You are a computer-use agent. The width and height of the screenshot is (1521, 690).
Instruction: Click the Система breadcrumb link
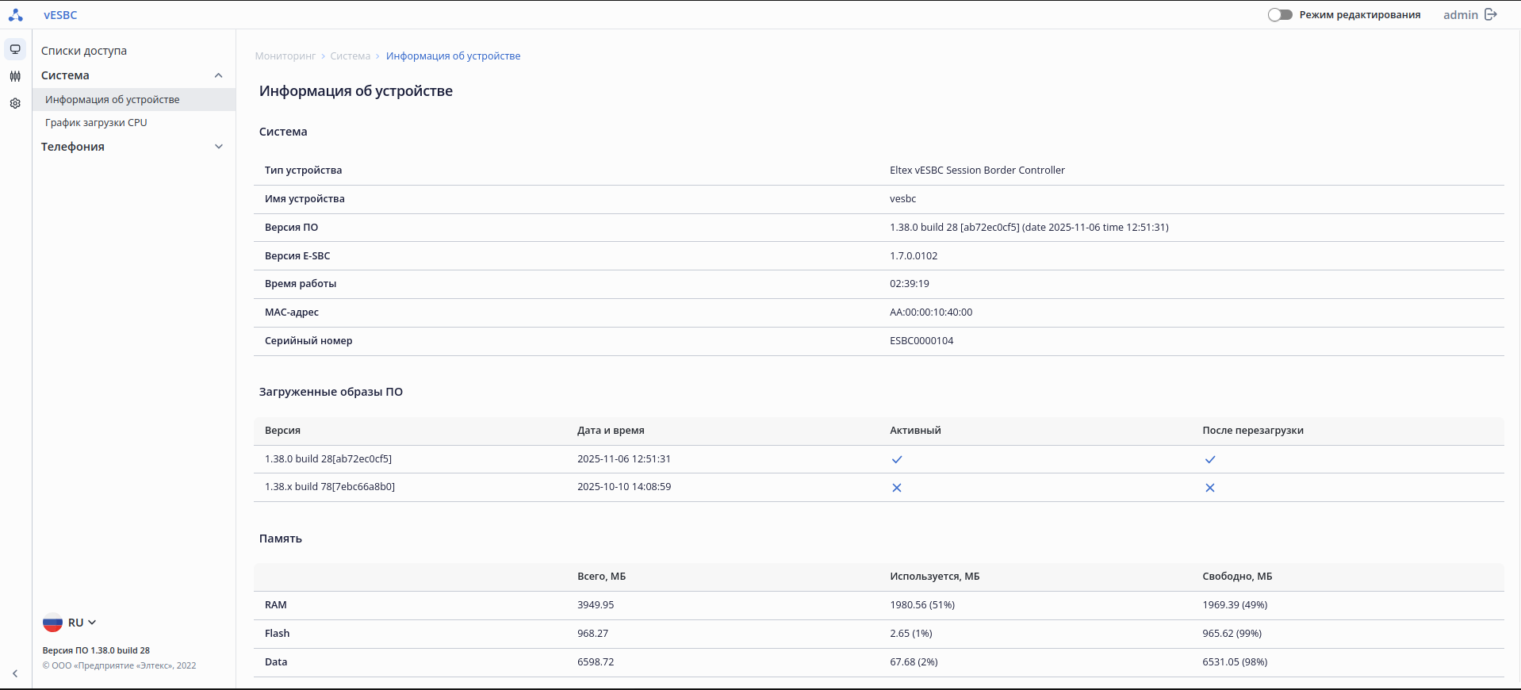pos(350,56)
